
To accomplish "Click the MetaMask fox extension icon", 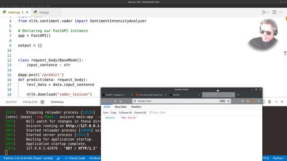I will [253, 101].
